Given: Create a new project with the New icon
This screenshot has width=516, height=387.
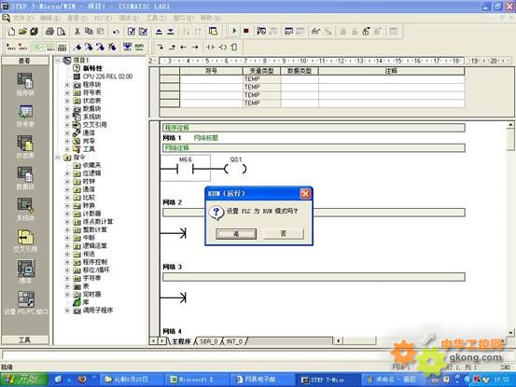Looking at the screenshot, I should (11, 32).
